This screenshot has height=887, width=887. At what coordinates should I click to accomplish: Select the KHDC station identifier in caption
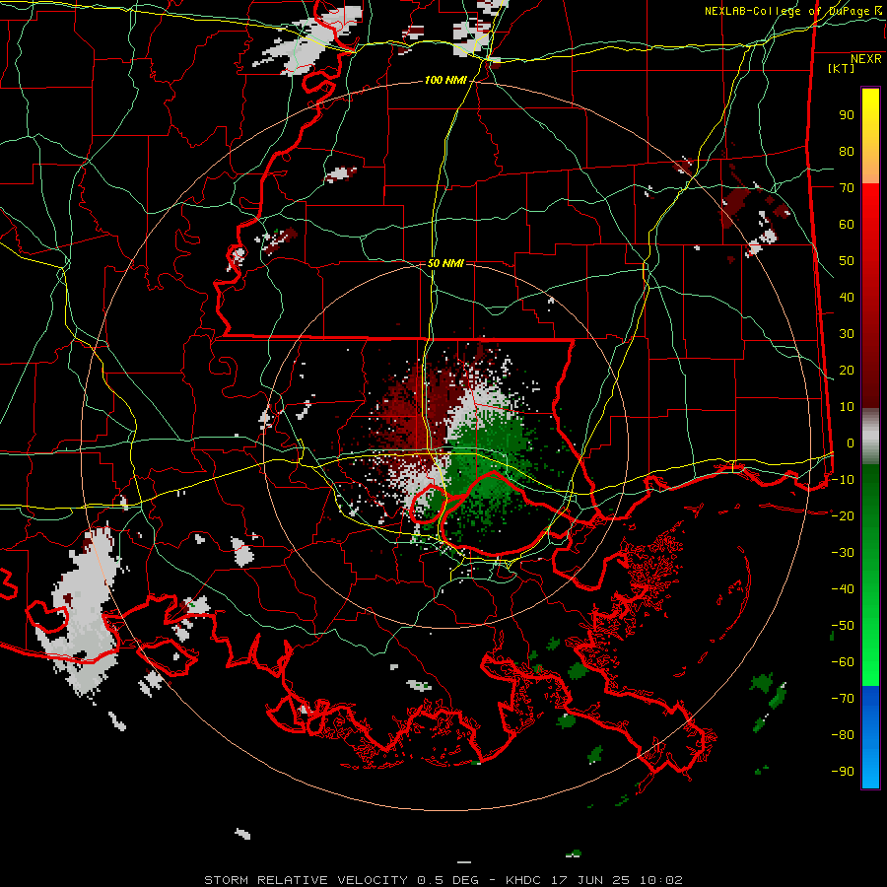[524, 880]
